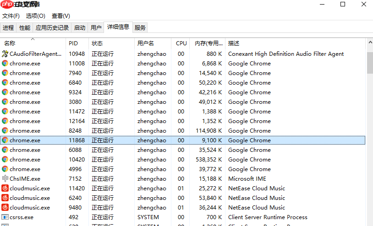Click description Microsoft IME
373x226 pixels.
247,178
